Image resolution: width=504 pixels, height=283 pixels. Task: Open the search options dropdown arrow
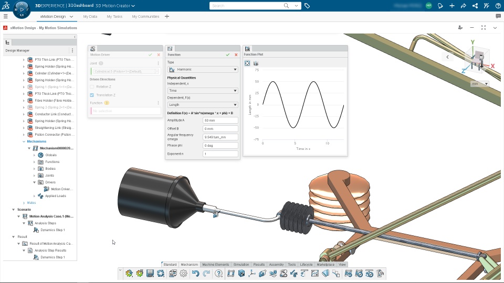pyautogui.click(x=296, y=6)
